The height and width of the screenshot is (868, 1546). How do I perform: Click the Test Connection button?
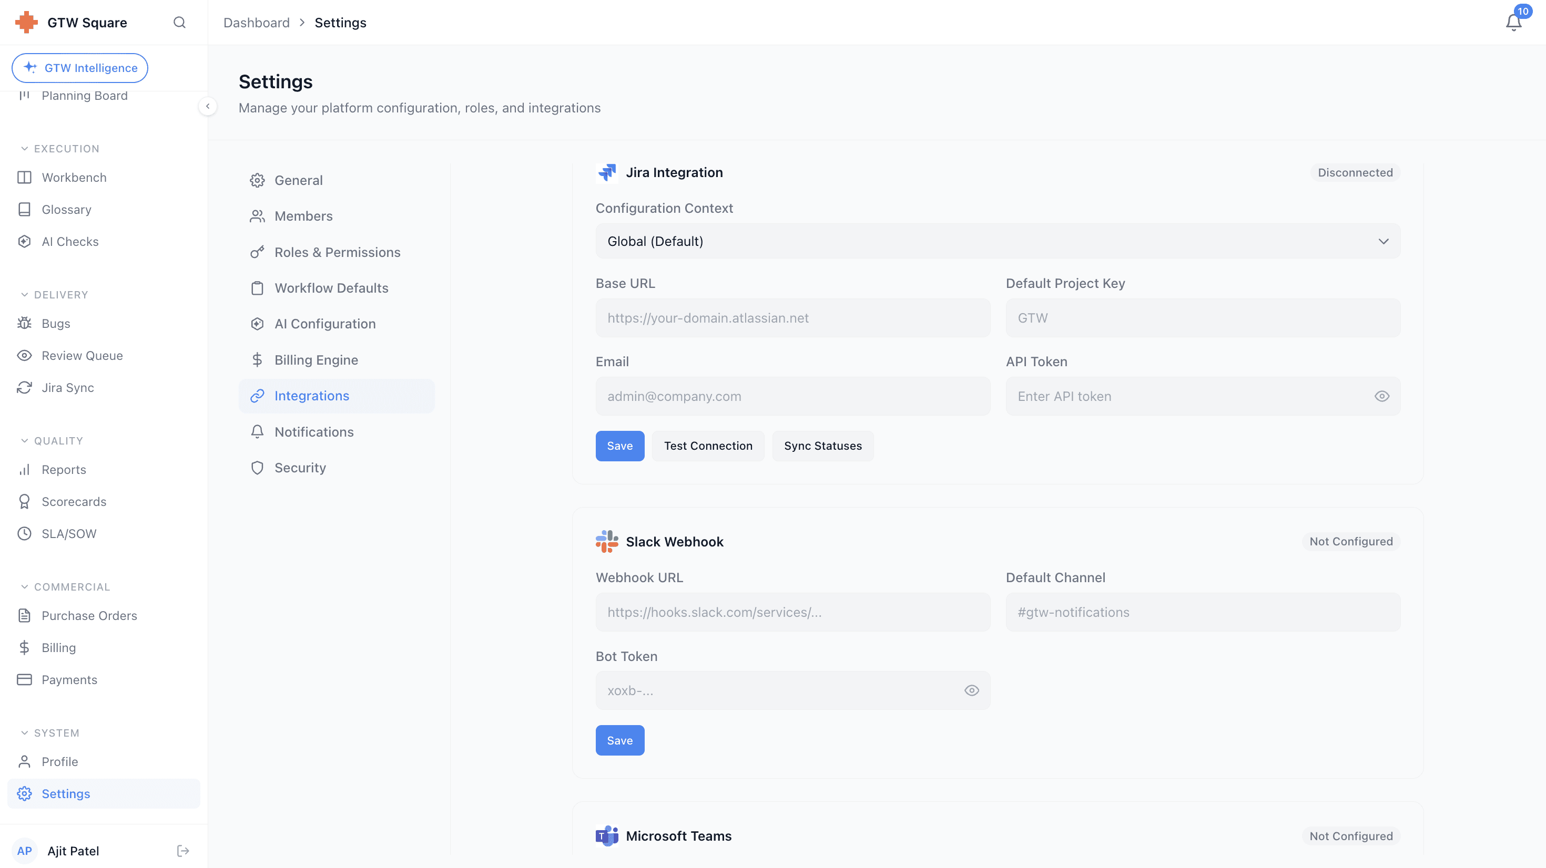point(708,446)
